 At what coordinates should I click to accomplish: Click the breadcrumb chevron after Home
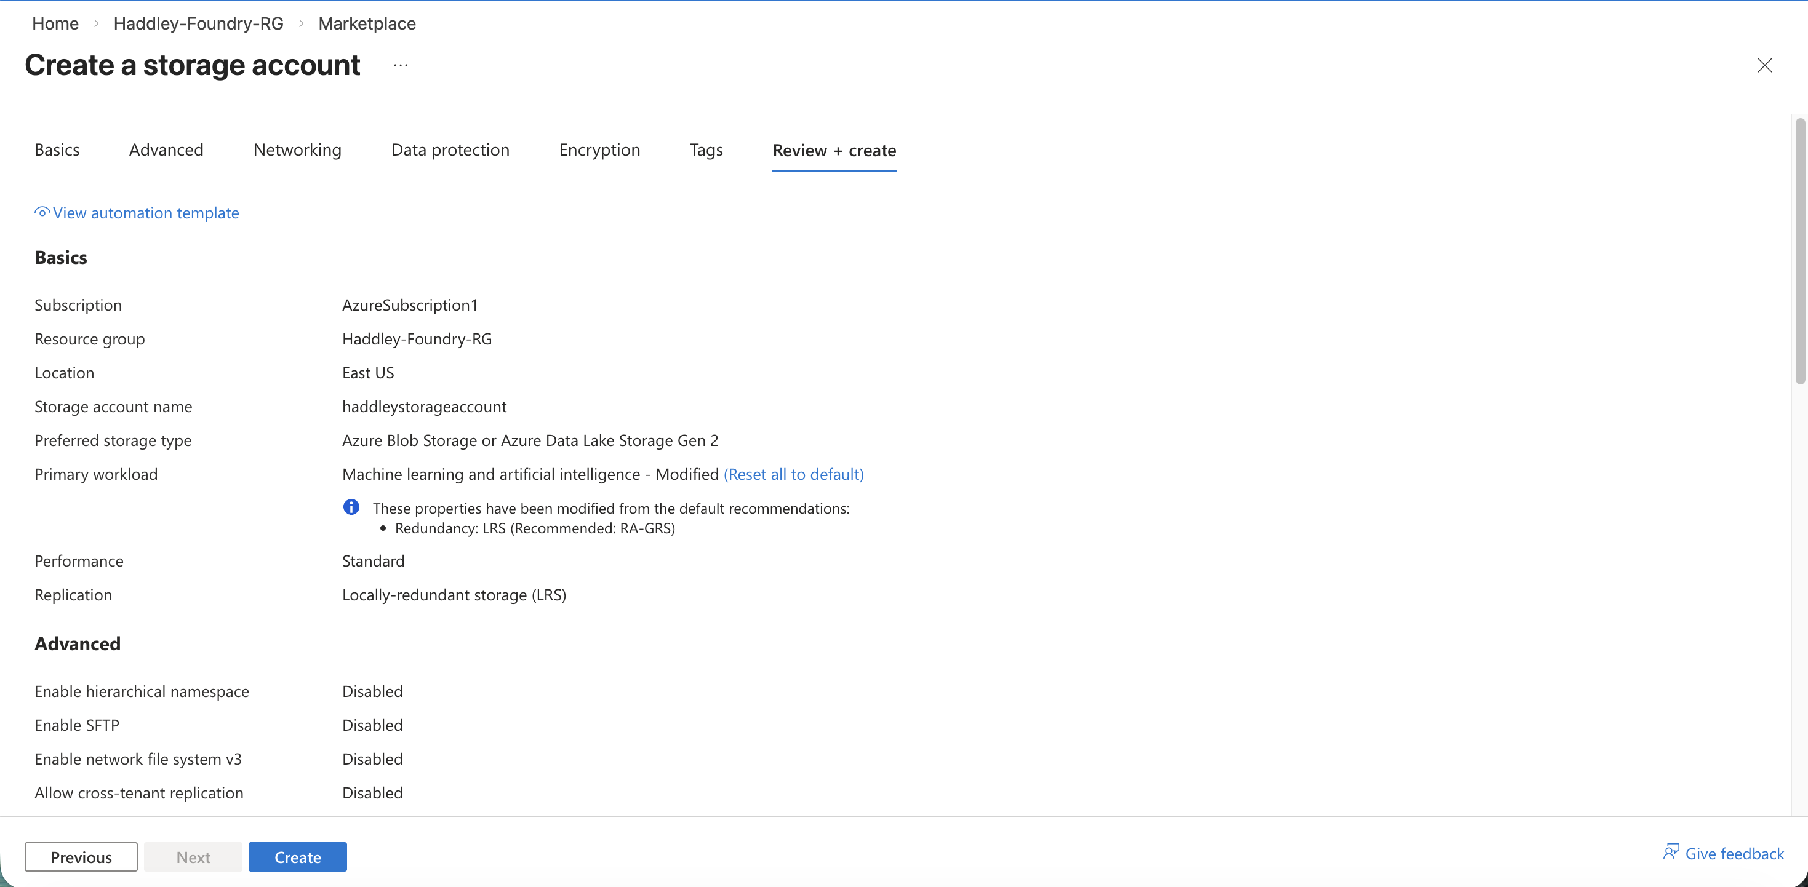(96, 23)
